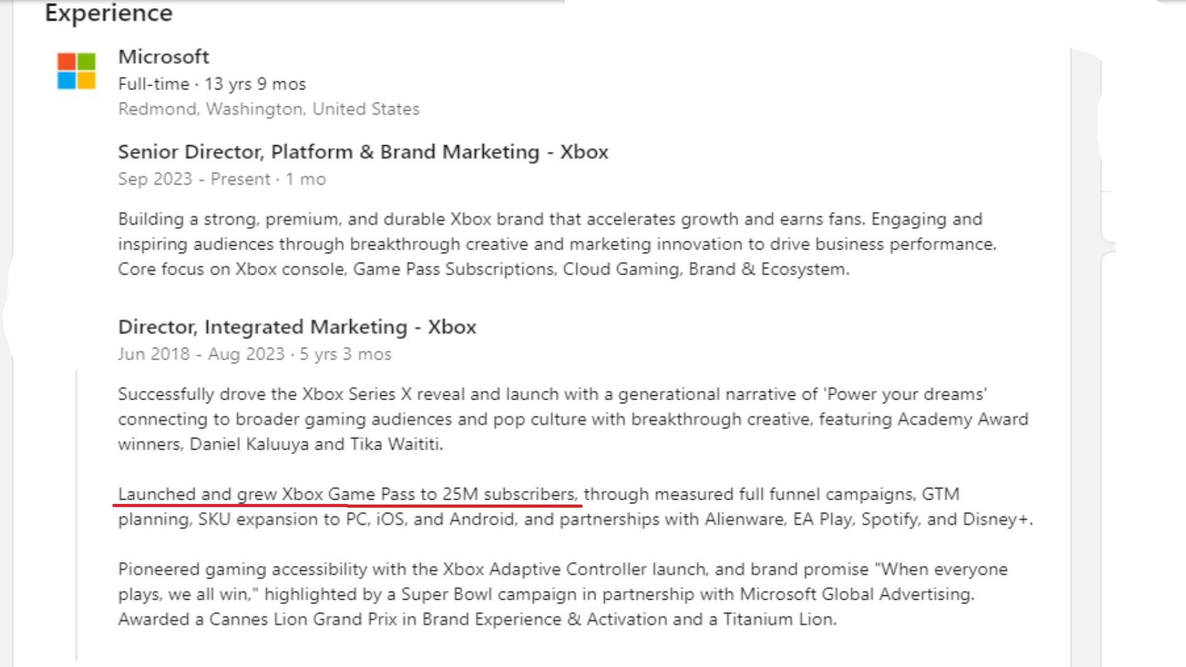Click the 'Building a strong, premium' description paragraph
The width and height of the screenshot is (1186, 667).
tap(557, 244)
